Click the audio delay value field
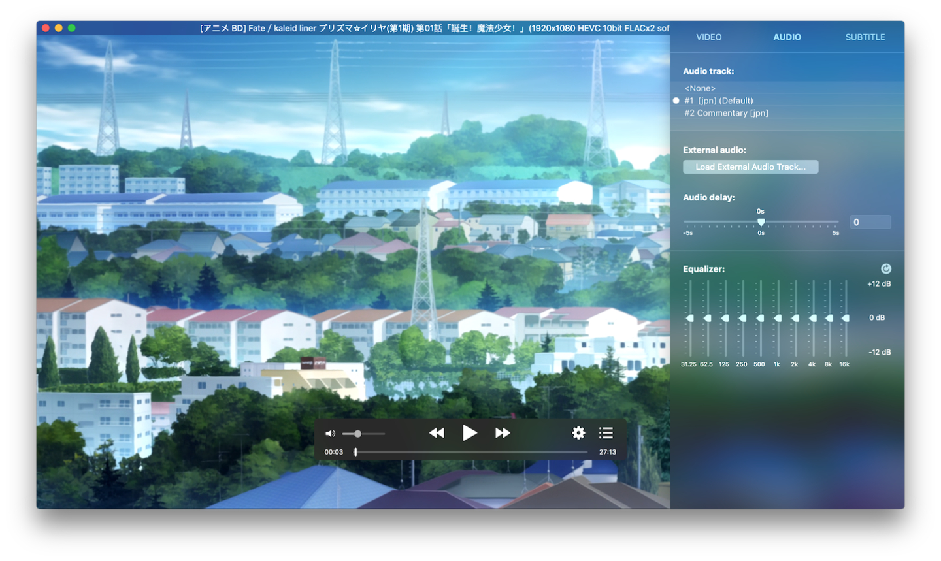The height and width of the screenshot is (561, 941). tap(870, 222)
